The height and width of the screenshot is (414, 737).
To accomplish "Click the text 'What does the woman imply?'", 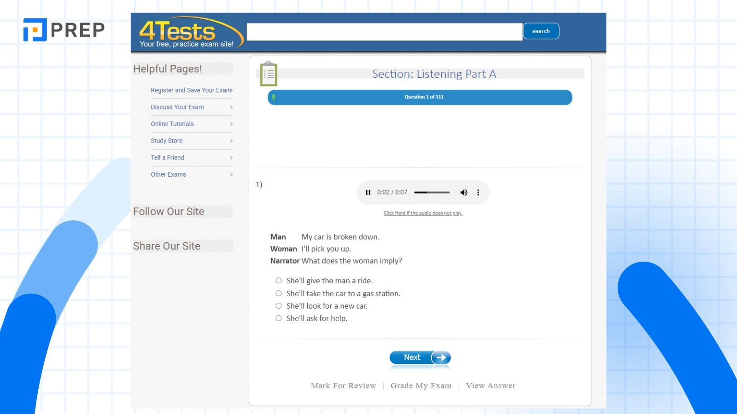I will click(352, 261).
